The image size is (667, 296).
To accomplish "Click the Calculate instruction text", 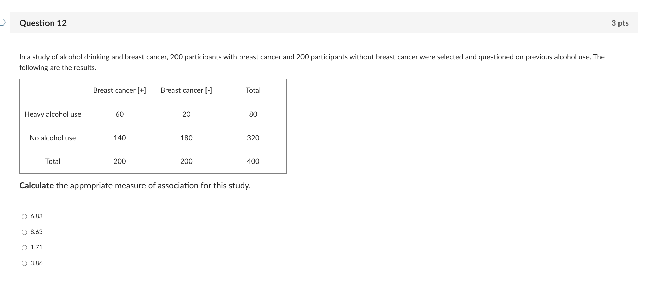I will coord(135,185).
